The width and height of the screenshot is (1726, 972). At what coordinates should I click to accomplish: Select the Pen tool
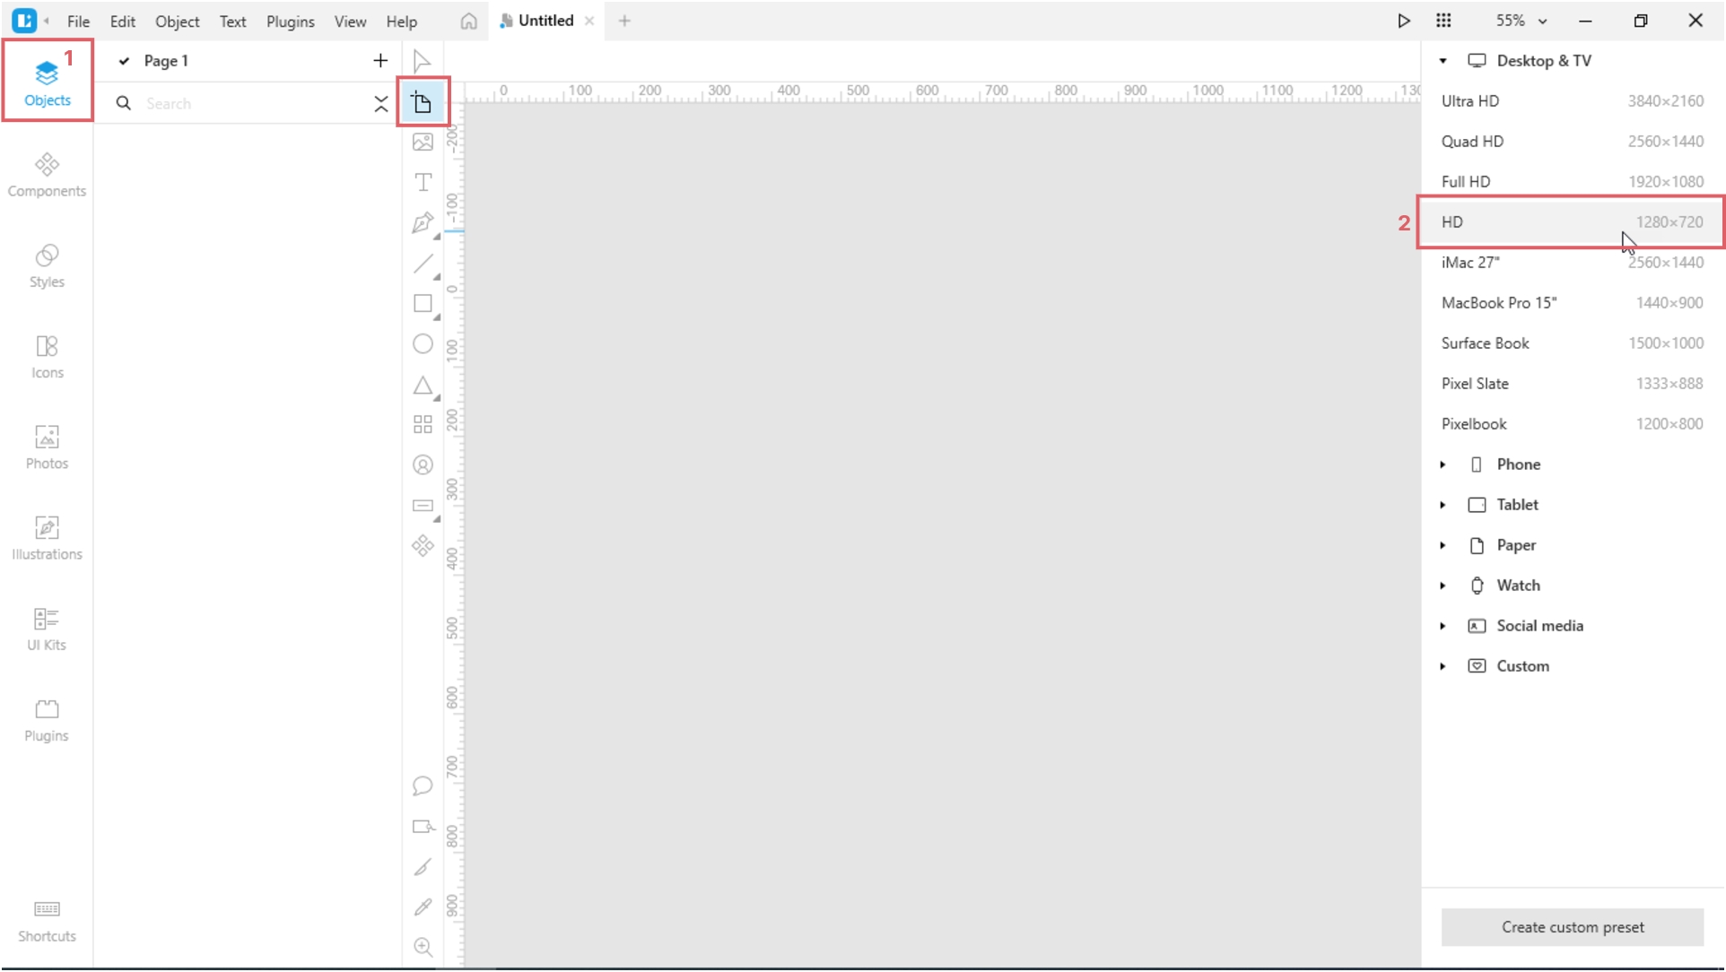[423, 223]
